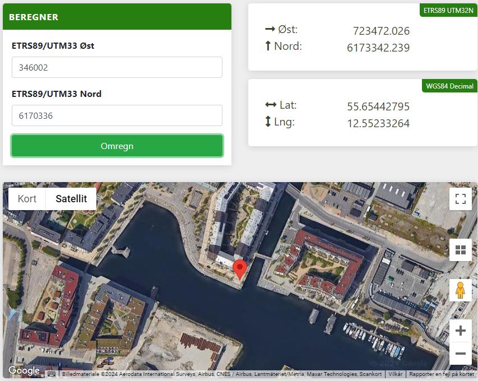Click the BEREGNER header title
This screenshot has height=381, width=478.
34,17
